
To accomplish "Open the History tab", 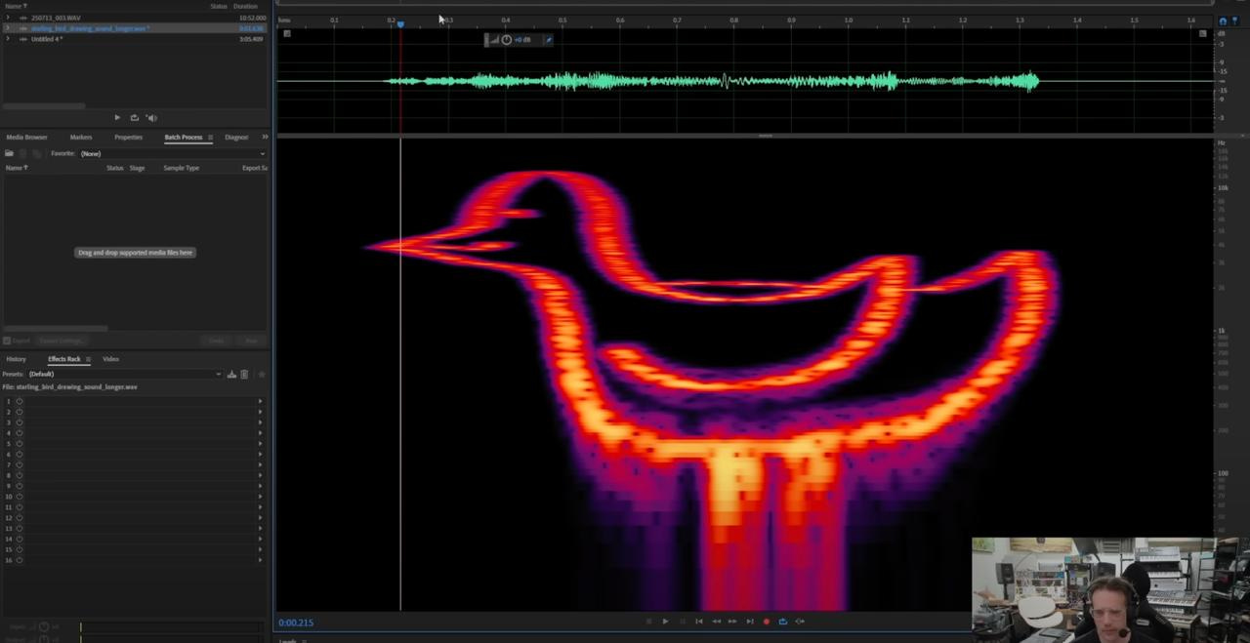I will tap(17, 359).
